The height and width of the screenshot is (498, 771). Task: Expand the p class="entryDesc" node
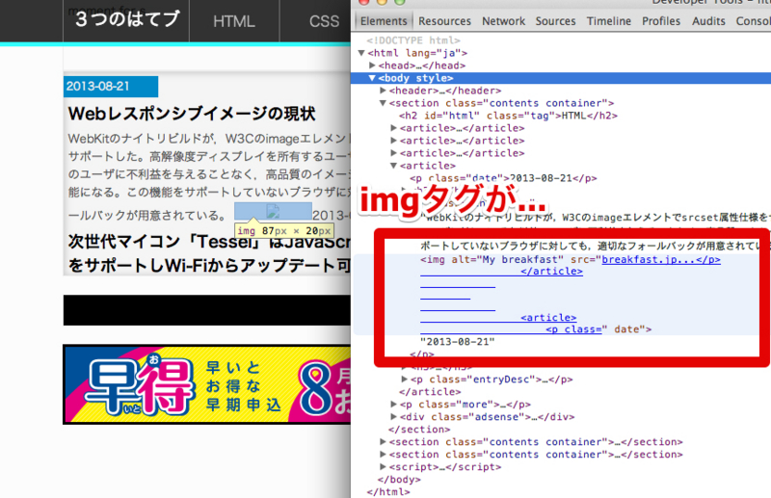click(405, 379)
